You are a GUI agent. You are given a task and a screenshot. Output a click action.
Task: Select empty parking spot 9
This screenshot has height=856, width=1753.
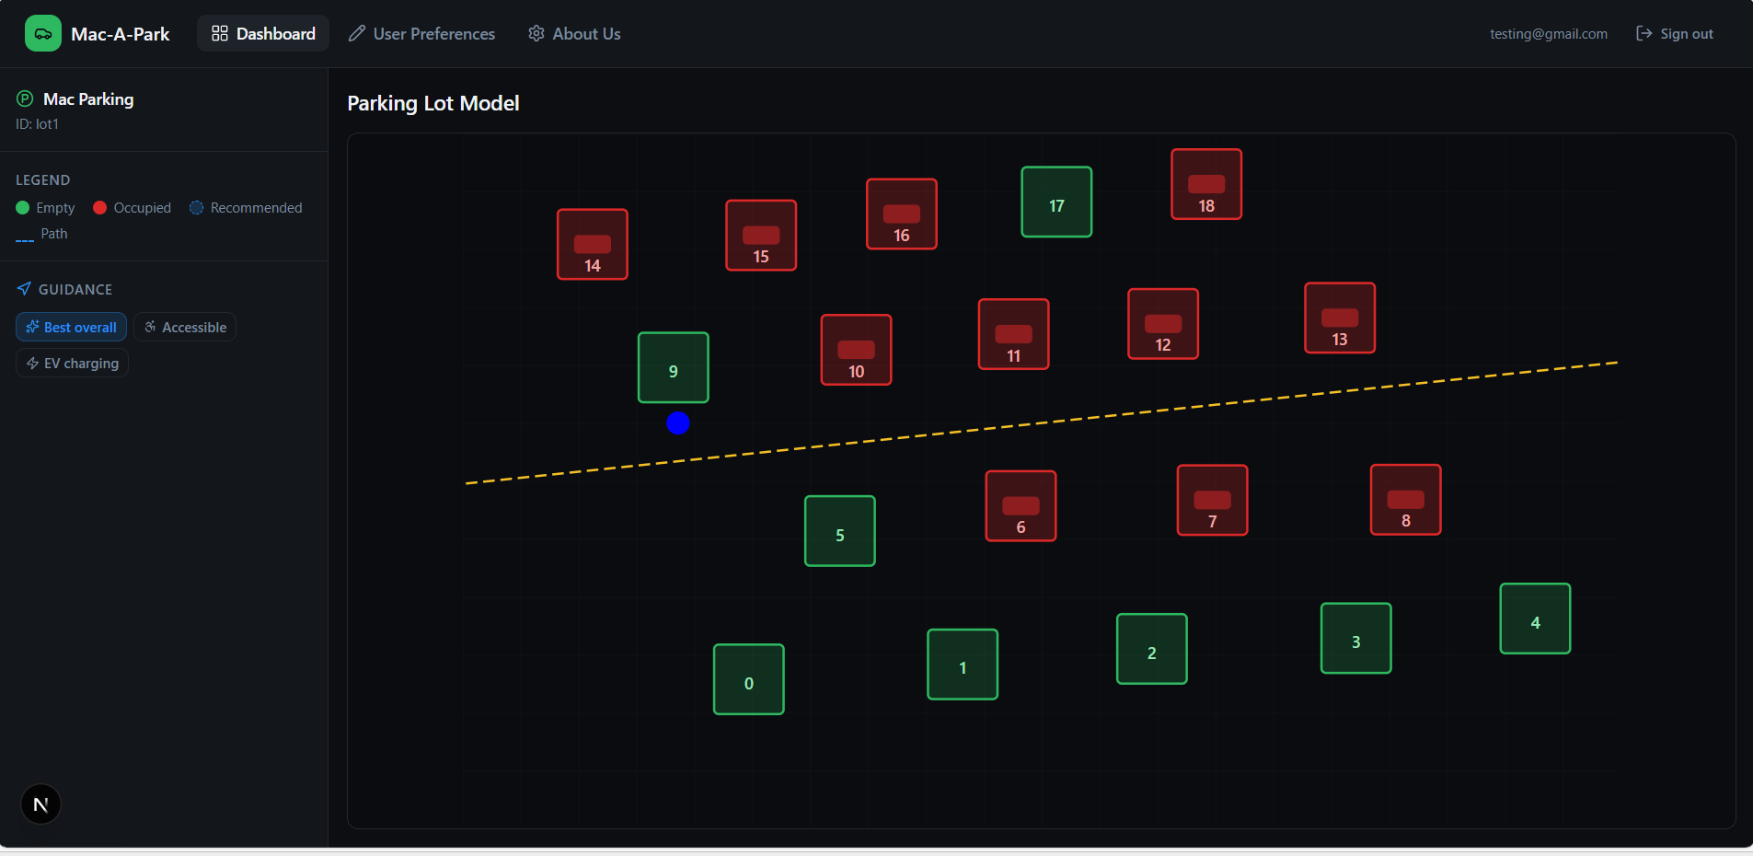(674, 367)
